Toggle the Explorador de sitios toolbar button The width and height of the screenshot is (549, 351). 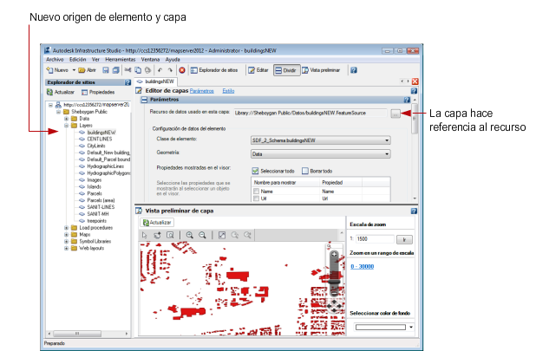coord(214,70)
